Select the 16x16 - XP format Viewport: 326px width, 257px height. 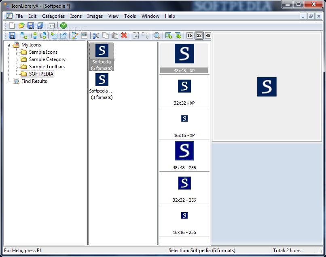coord(184,123)
